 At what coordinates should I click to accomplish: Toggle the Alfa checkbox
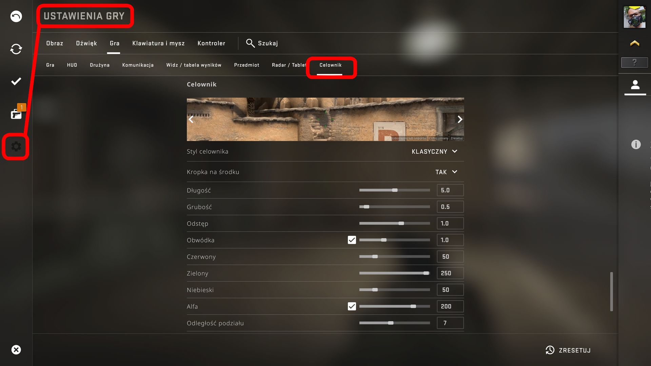coord(352,306)
